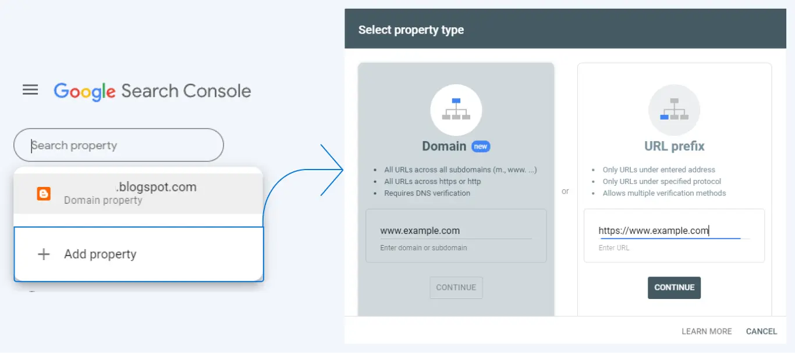This screenshot has width=795, height=353.
Task: Click the Select property type dialog header
Action: 570,29
